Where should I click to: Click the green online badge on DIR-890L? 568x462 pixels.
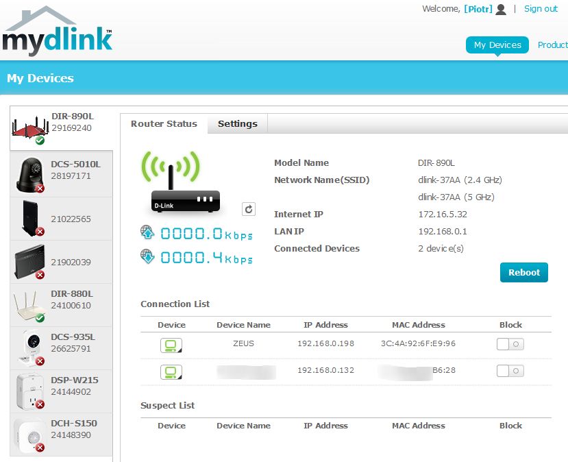(40, 141)
